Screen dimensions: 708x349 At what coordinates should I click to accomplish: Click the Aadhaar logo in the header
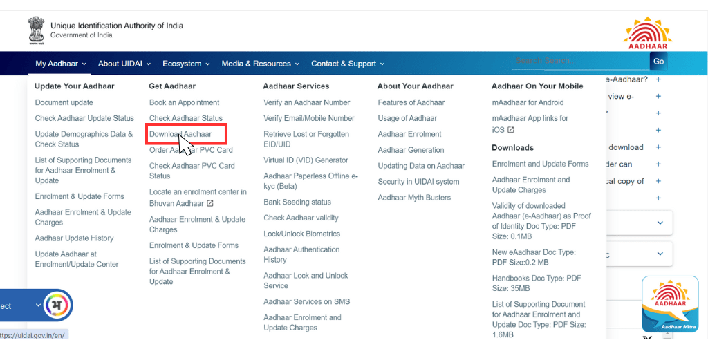[x=647, y=33]
